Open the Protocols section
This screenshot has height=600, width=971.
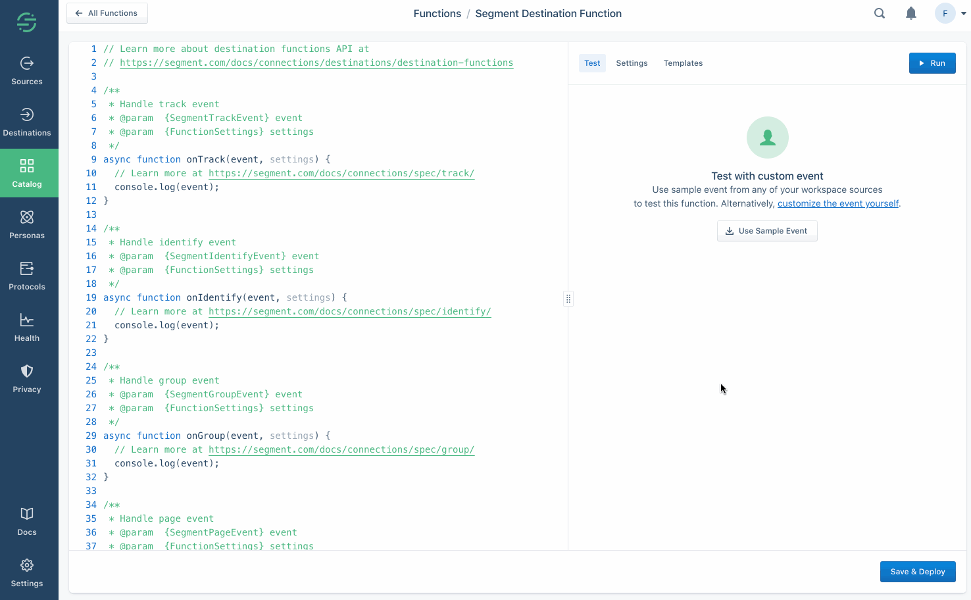pyautogui.click(x=26, y=276)
